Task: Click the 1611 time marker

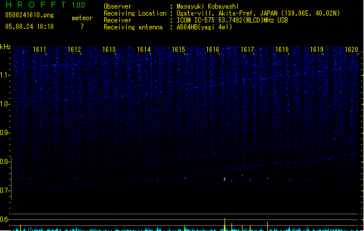Action: click(x=40, y=50)
